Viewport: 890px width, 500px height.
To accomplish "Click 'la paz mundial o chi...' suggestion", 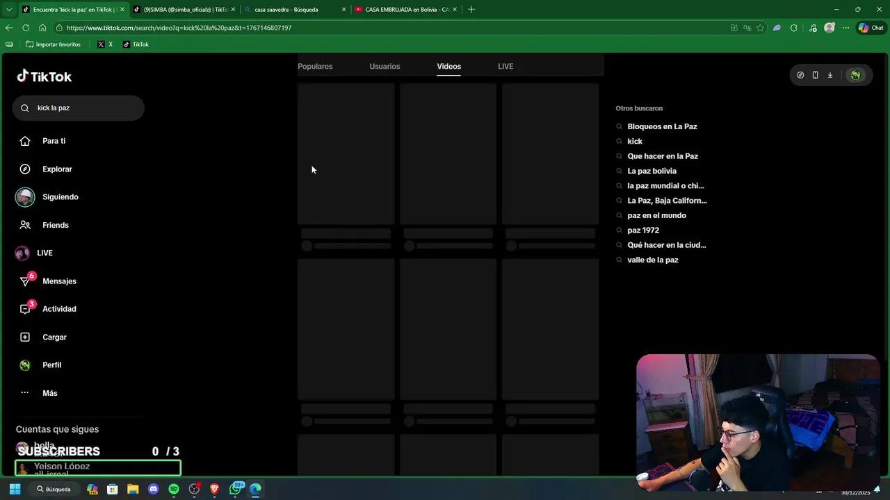I will (665, 185).
